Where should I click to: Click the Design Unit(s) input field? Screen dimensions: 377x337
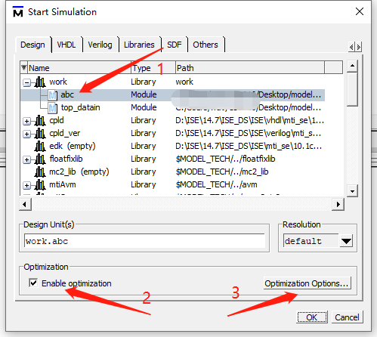coord(145,241)
